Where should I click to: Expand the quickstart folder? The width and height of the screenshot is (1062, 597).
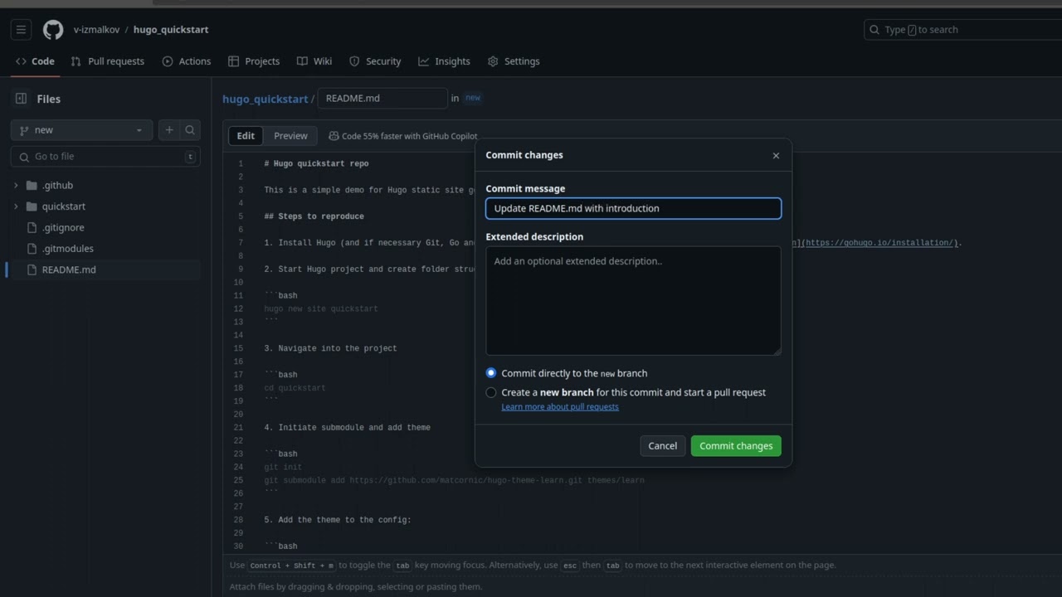(16, 206)
